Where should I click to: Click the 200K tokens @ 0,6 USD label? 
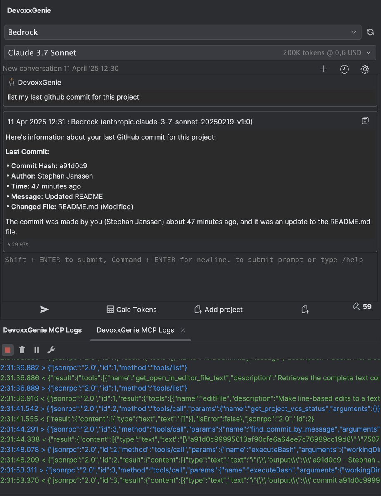pyautogui.click(x=322, y=53)
